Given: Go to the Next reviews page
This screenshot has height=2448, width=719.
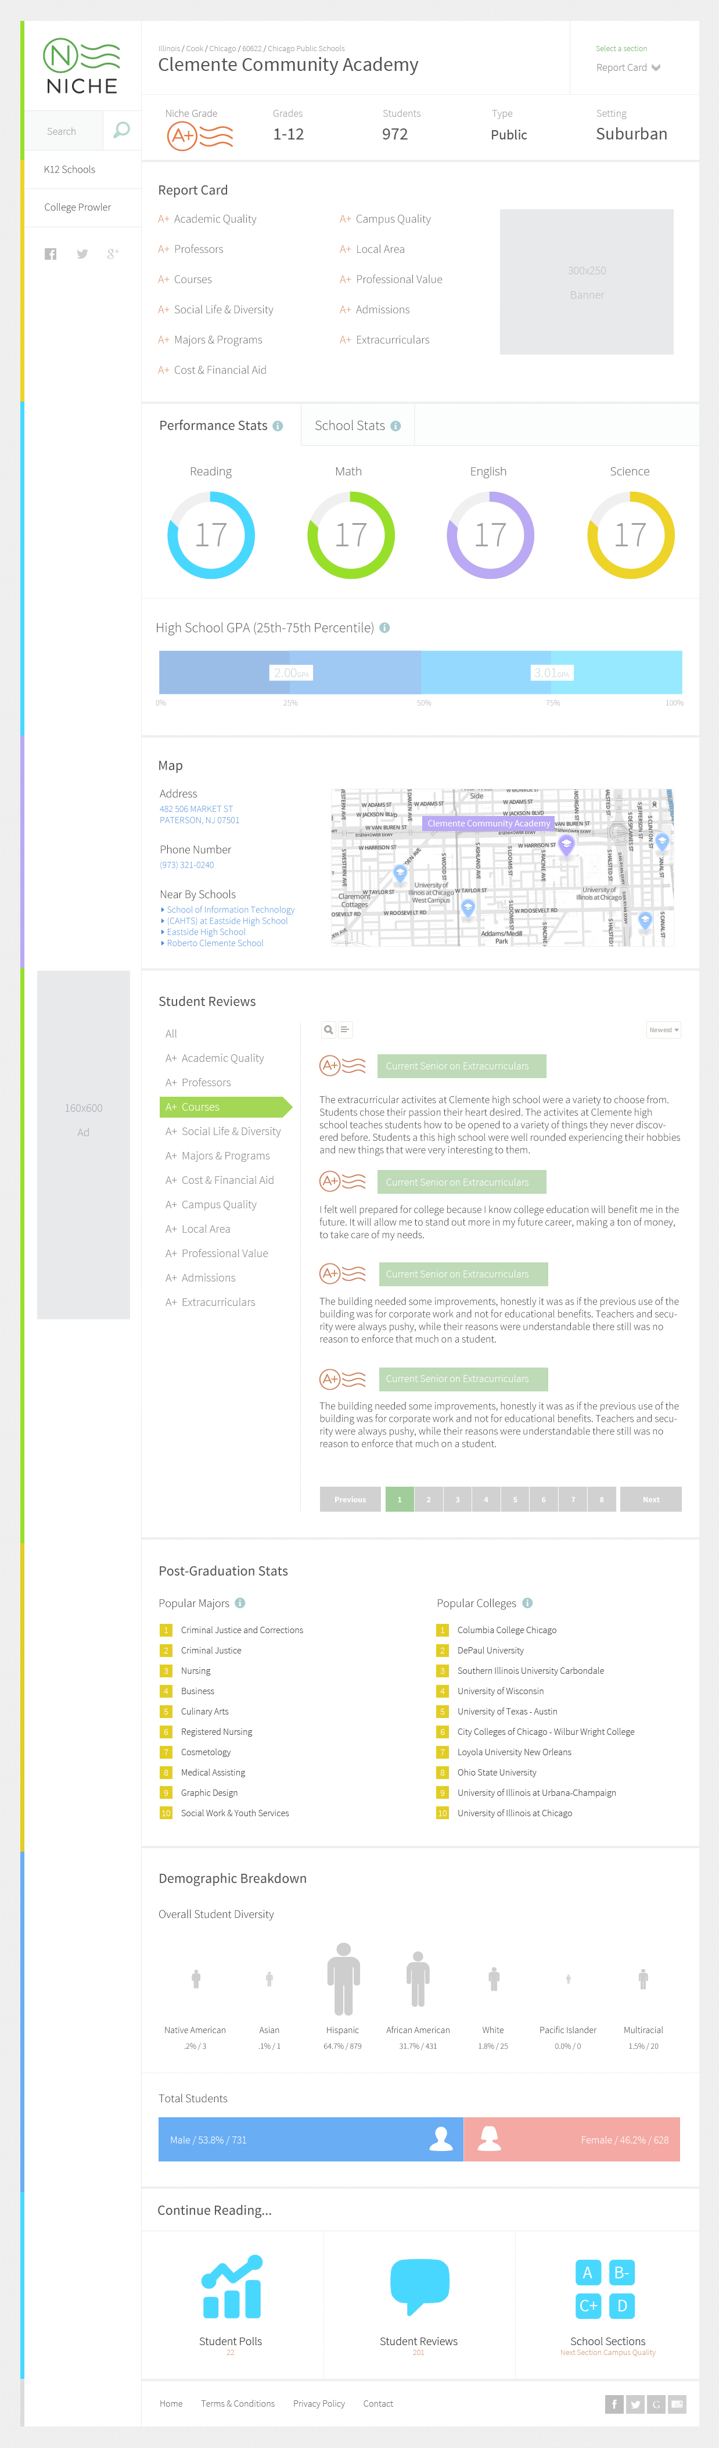Looking at the screenshot, I should [650, 1499].
